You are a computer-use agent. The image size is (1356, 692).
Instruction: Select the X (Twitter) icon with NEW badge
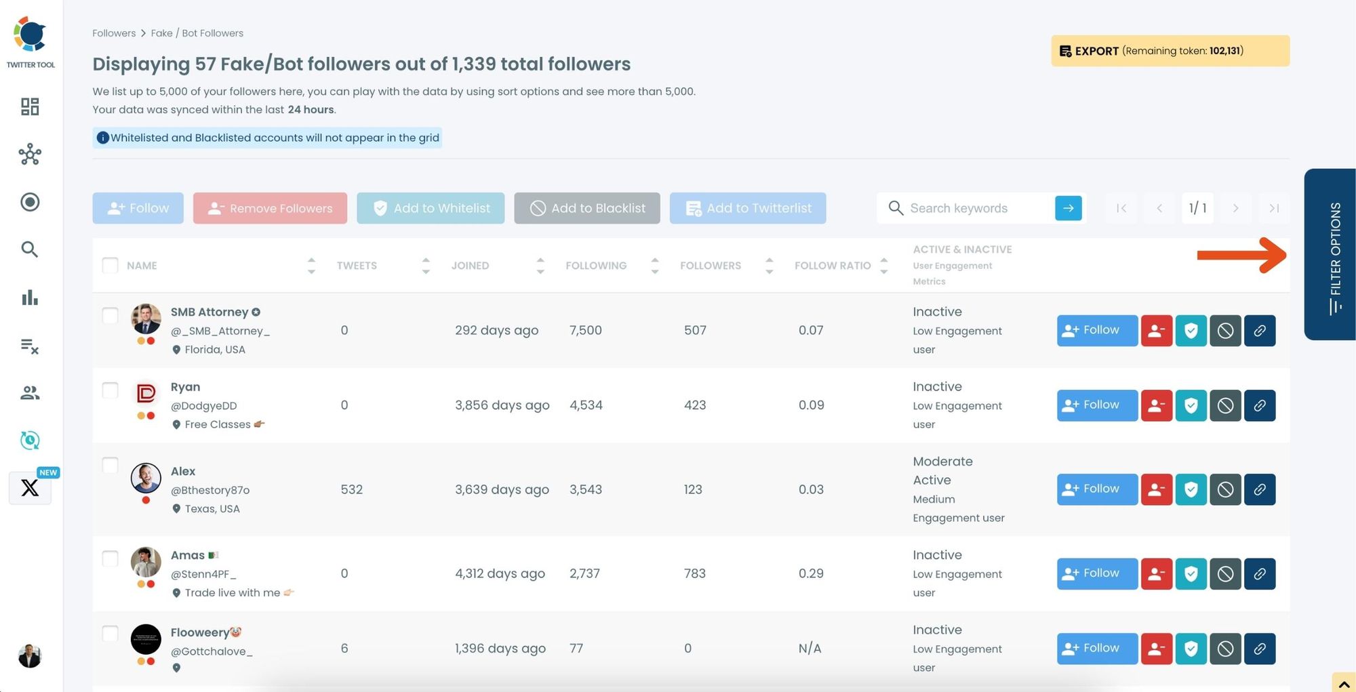(x=29, y=489)
